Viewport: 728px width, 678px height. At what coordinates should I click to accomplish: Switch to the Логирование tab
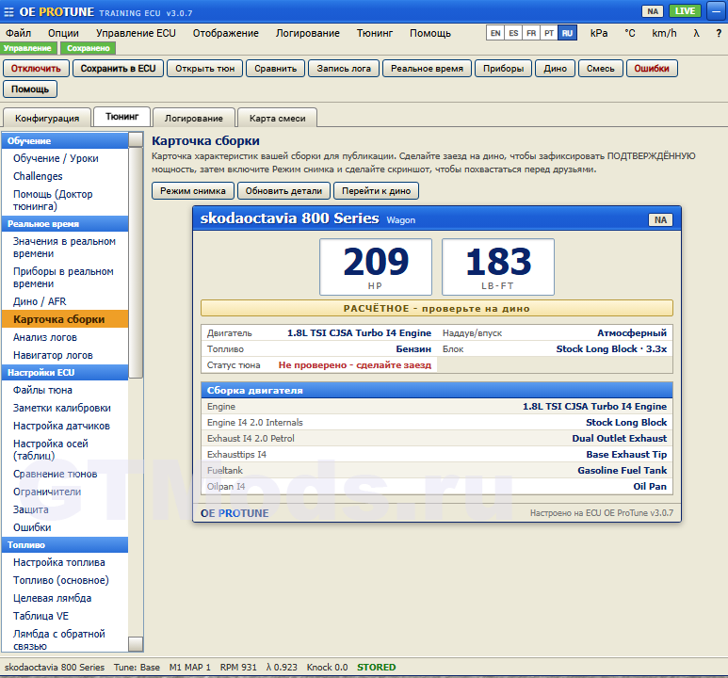[x=194, y=118]
